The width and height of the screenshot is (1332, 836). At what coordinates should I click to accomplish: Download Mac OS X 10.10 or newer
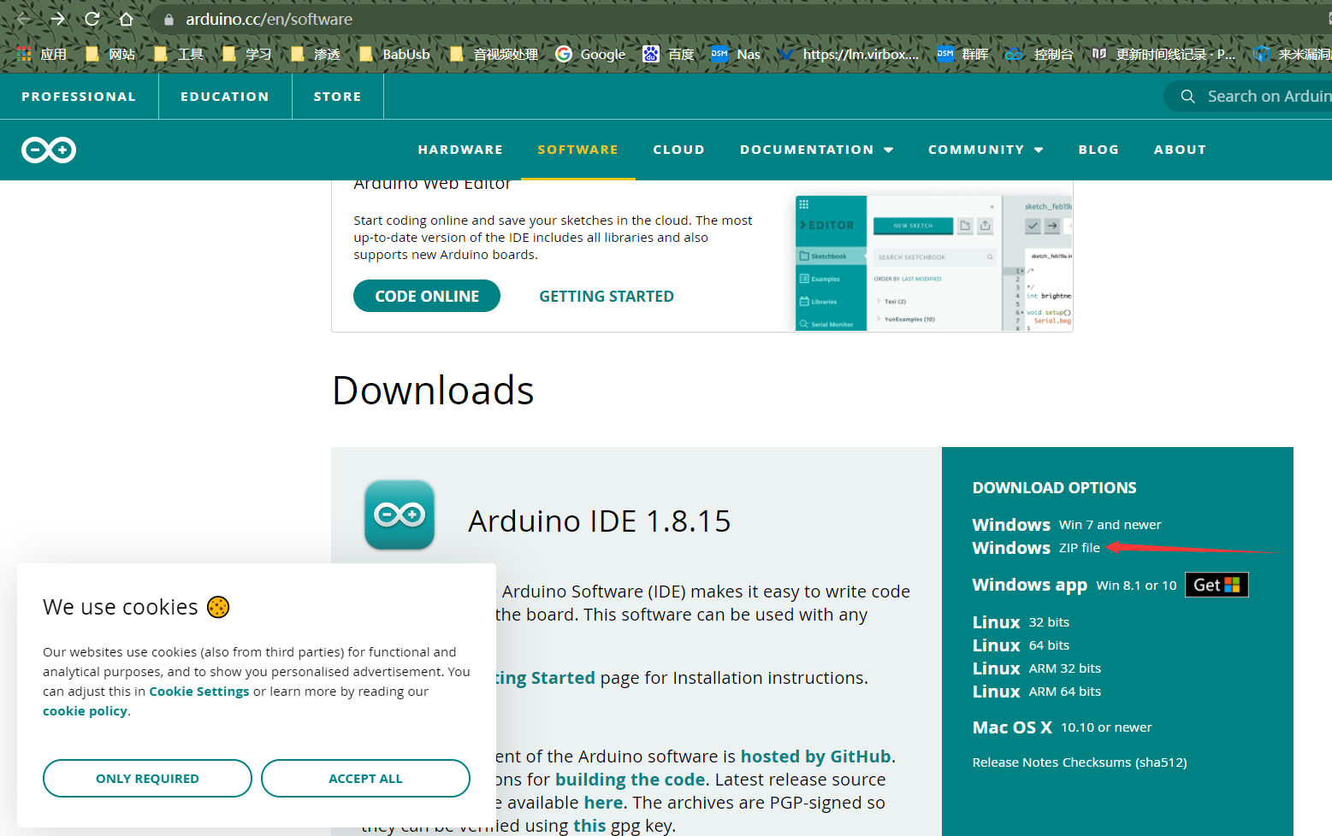click(1062, 727)
